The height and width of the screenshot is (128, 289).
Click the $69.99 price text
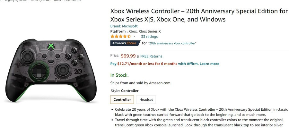click(x=128, y=56)
